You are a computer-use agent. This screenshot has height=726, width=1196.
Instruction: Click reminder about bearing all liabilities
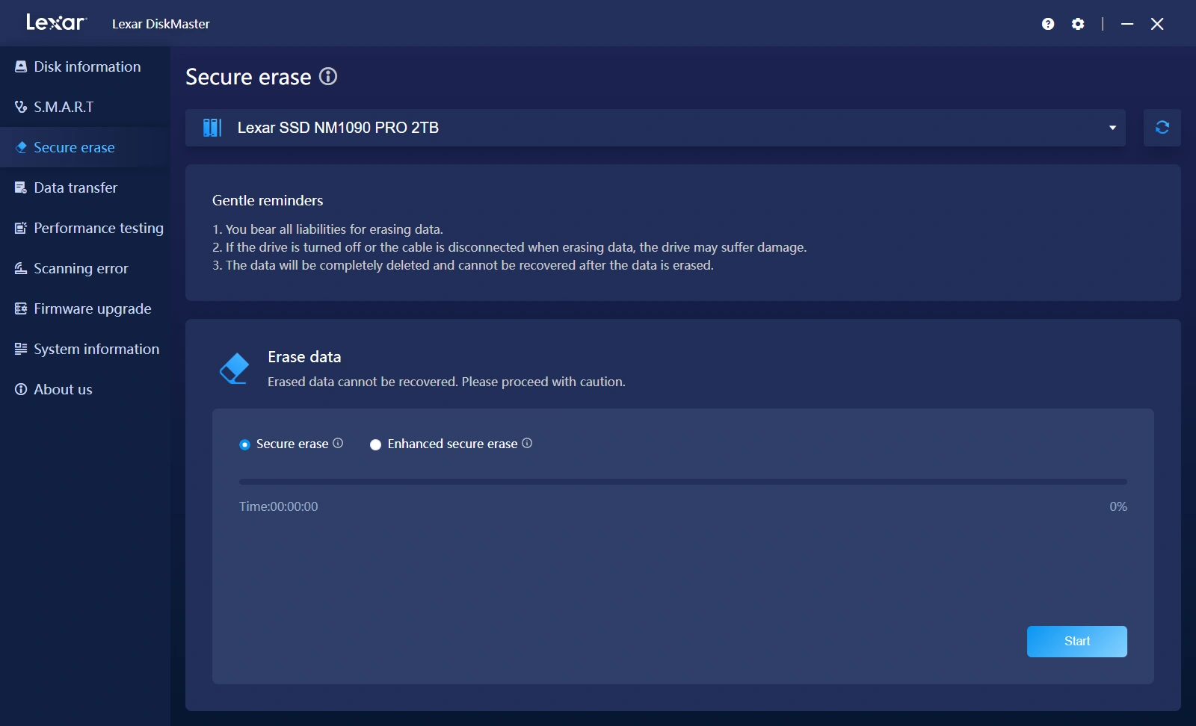(327, 229)
